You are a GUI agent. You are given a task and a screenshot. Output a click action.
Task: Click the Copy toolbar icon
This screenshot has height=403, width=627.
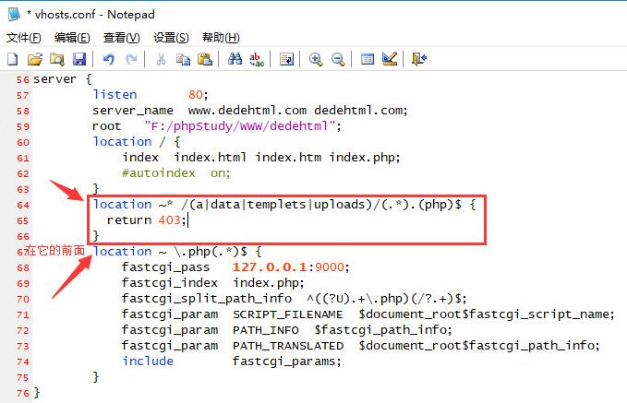pos(183,59)
